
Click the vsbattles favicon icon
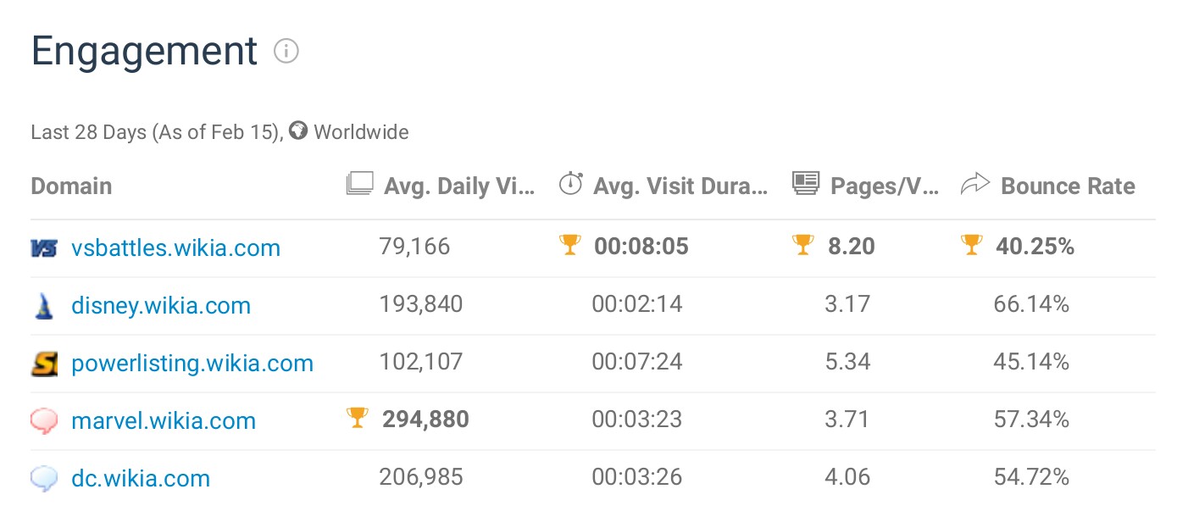(x=44, y=248)
